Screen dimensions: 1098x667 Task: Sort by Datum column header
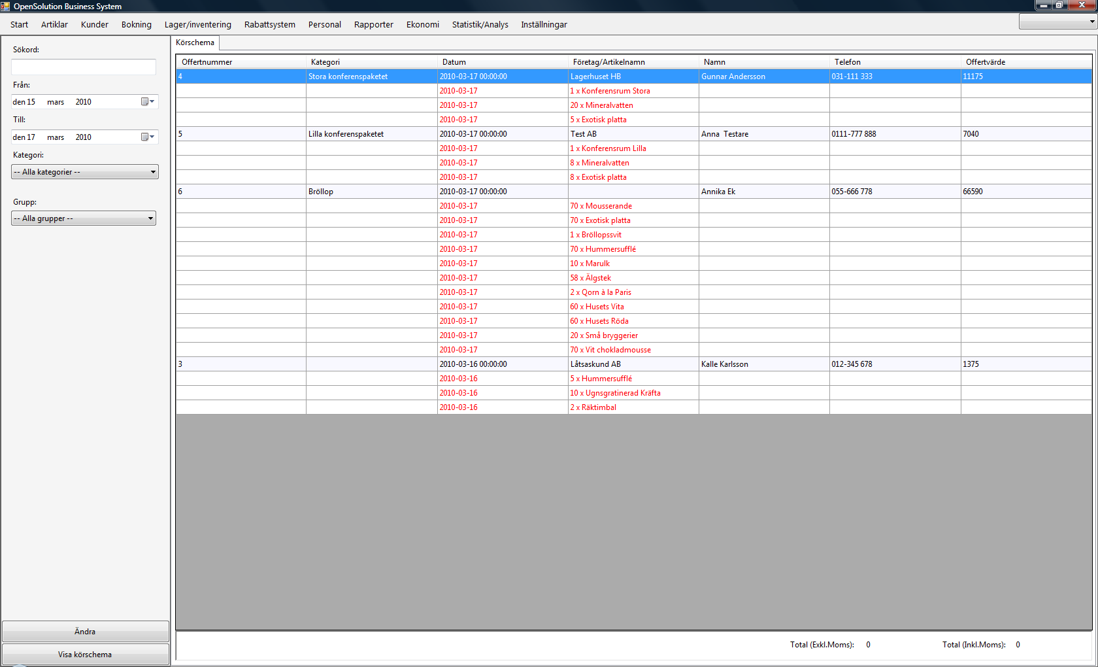pyautogui.click(x=503, y=62)
